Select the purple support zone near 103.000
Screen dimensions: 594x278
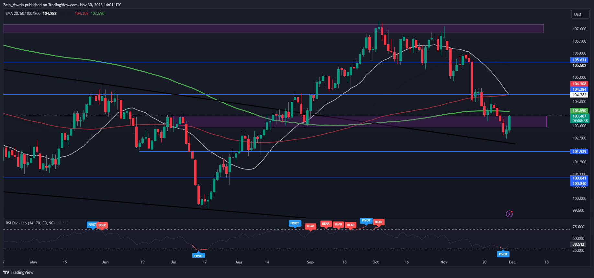click(360, 121)
